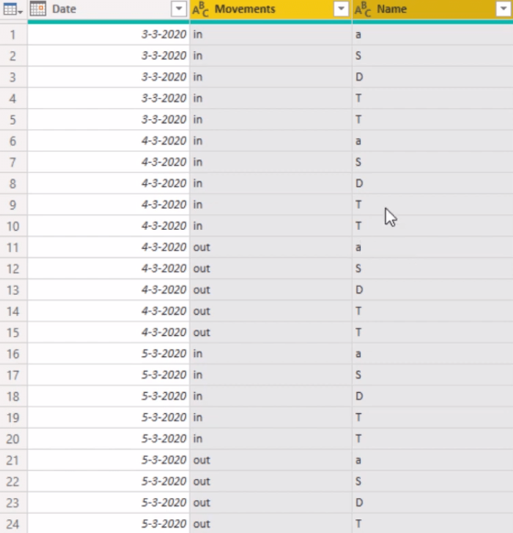Click the Date column type icon
Viewport: 513px width, 533px height.
coord(38,9)
